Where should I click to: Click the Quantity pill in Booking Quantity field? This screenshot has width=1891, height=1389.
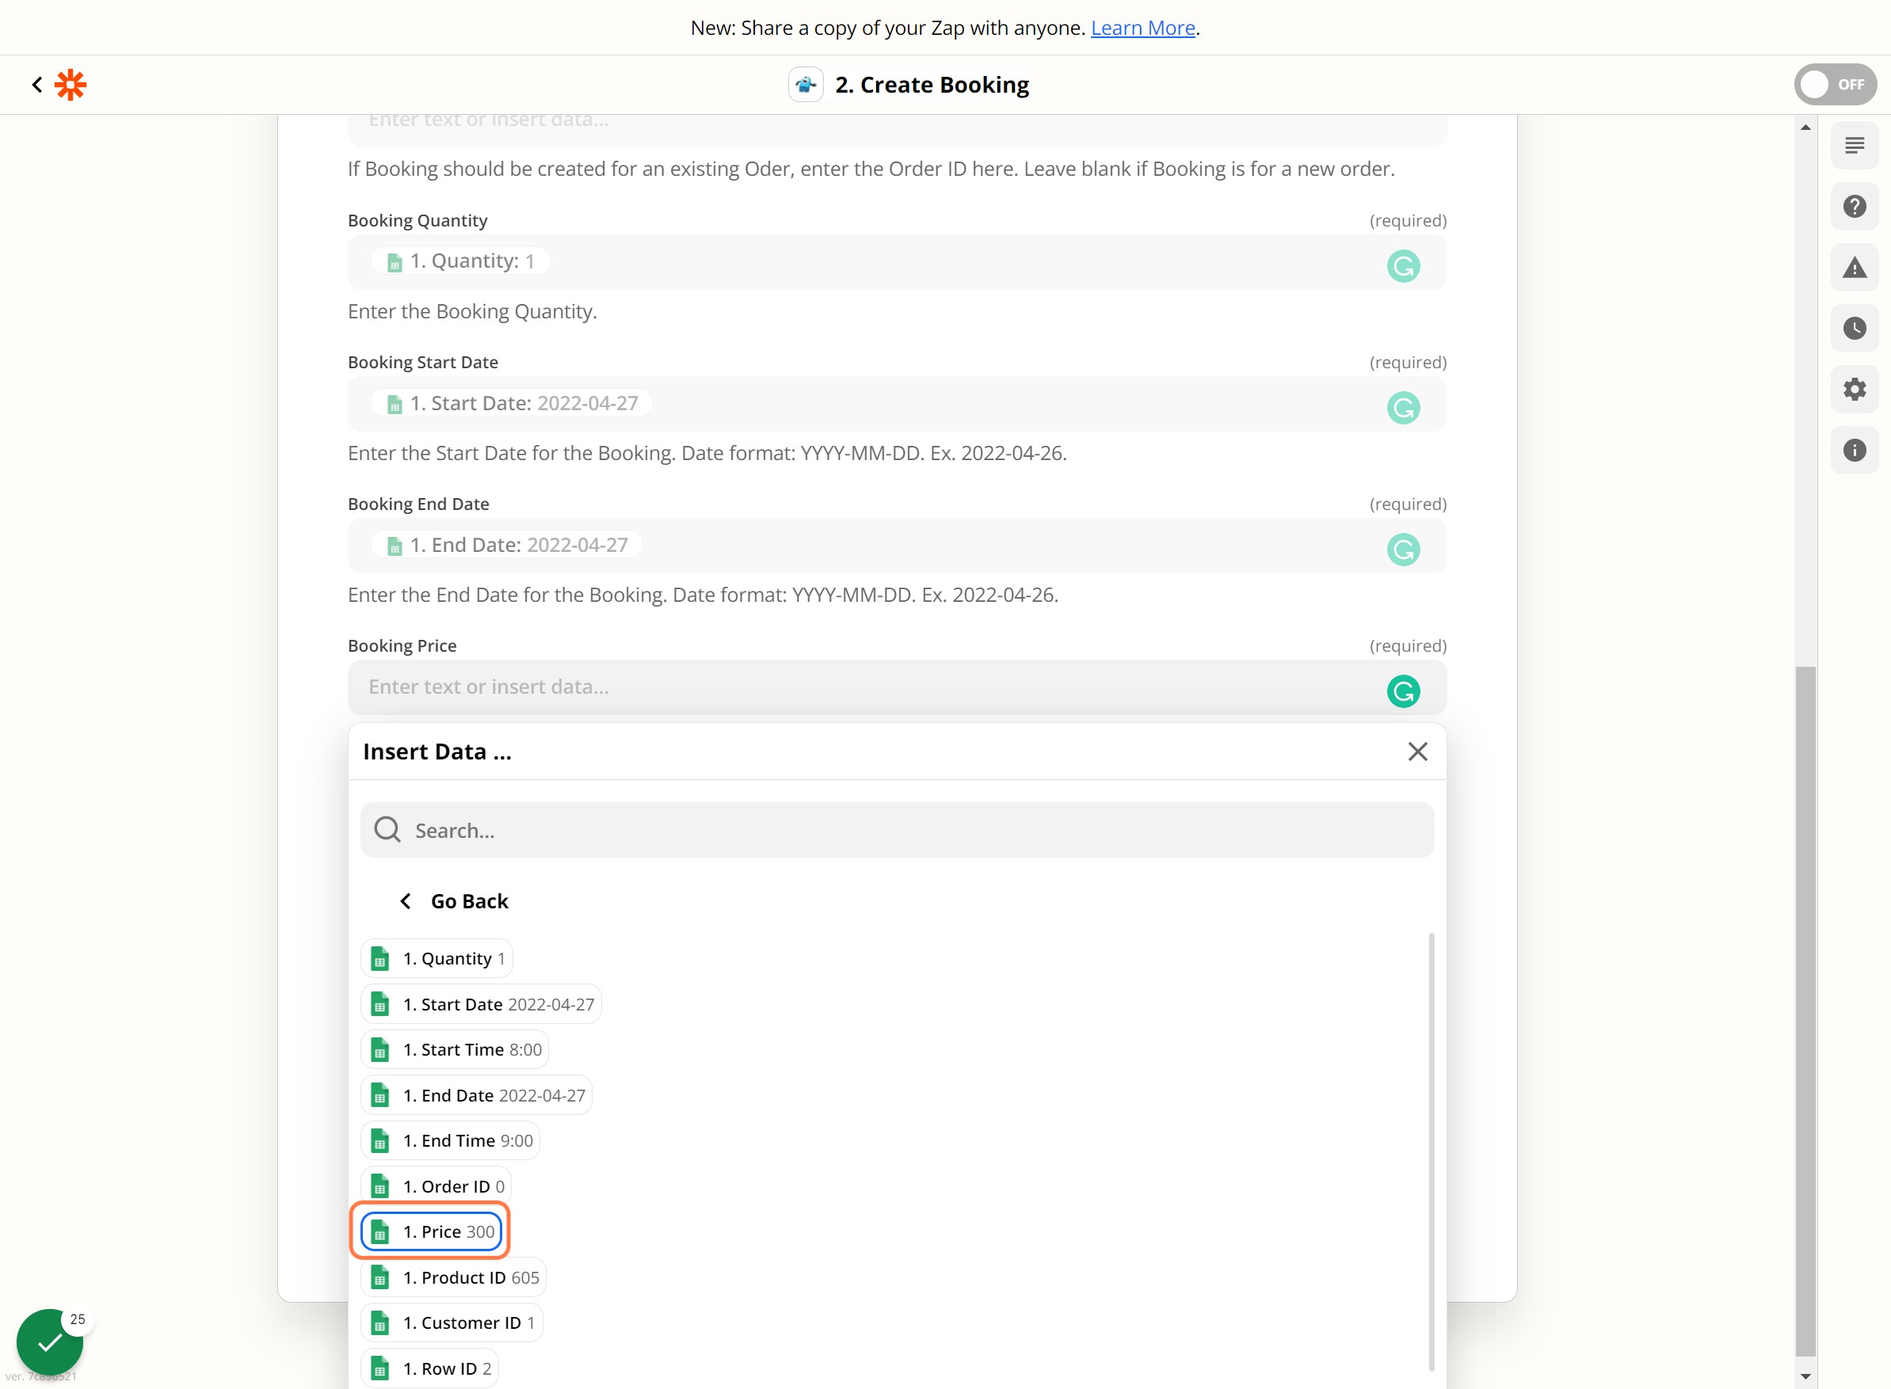click(x=460, y=261)
